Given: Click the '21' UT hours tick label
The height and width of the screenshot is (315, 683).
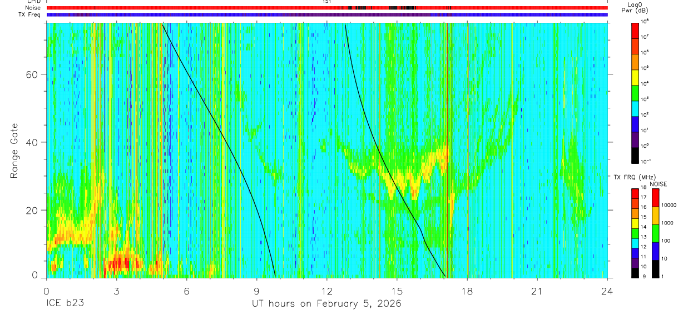Looking at the screenshot, I should pos(537,292).
